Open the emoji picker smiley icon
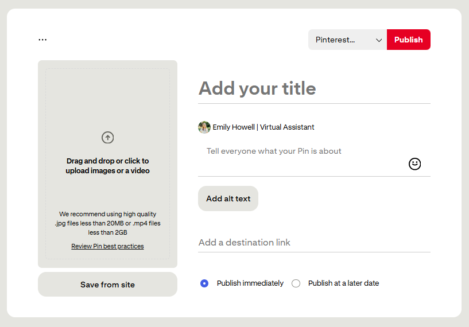The image size is (469, 327). [x=414, y=164]
